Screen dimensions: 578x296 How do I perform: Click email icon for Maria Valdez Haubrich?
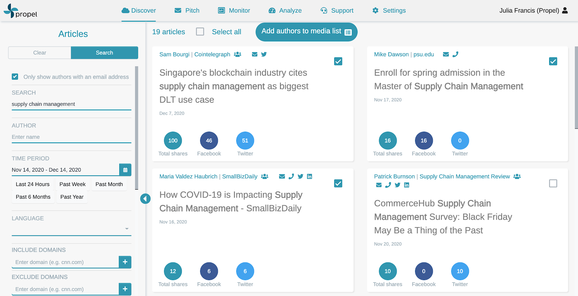282,177
